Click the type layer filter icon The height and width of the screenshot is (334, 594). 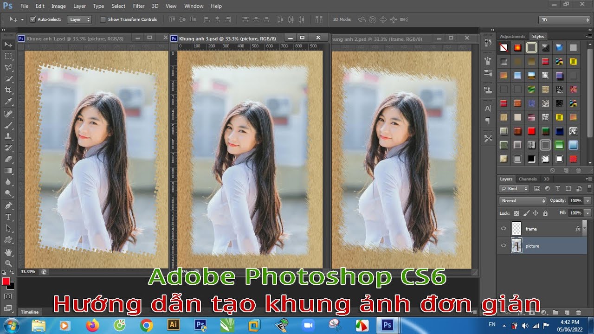tap(558, 189)
